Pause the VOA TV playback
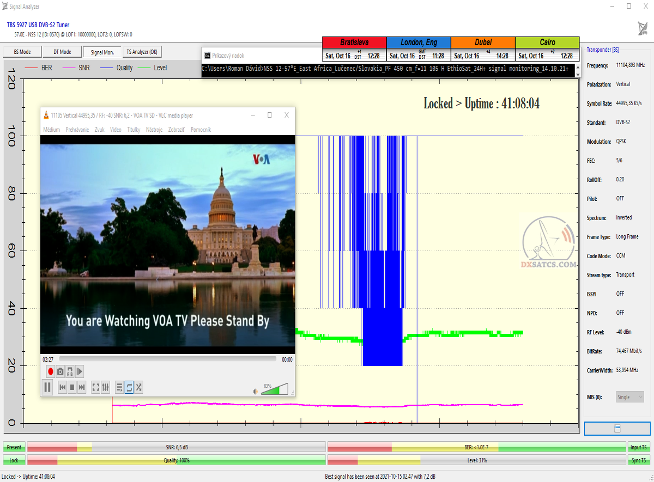654x482 pixels. tap(47, 387)
